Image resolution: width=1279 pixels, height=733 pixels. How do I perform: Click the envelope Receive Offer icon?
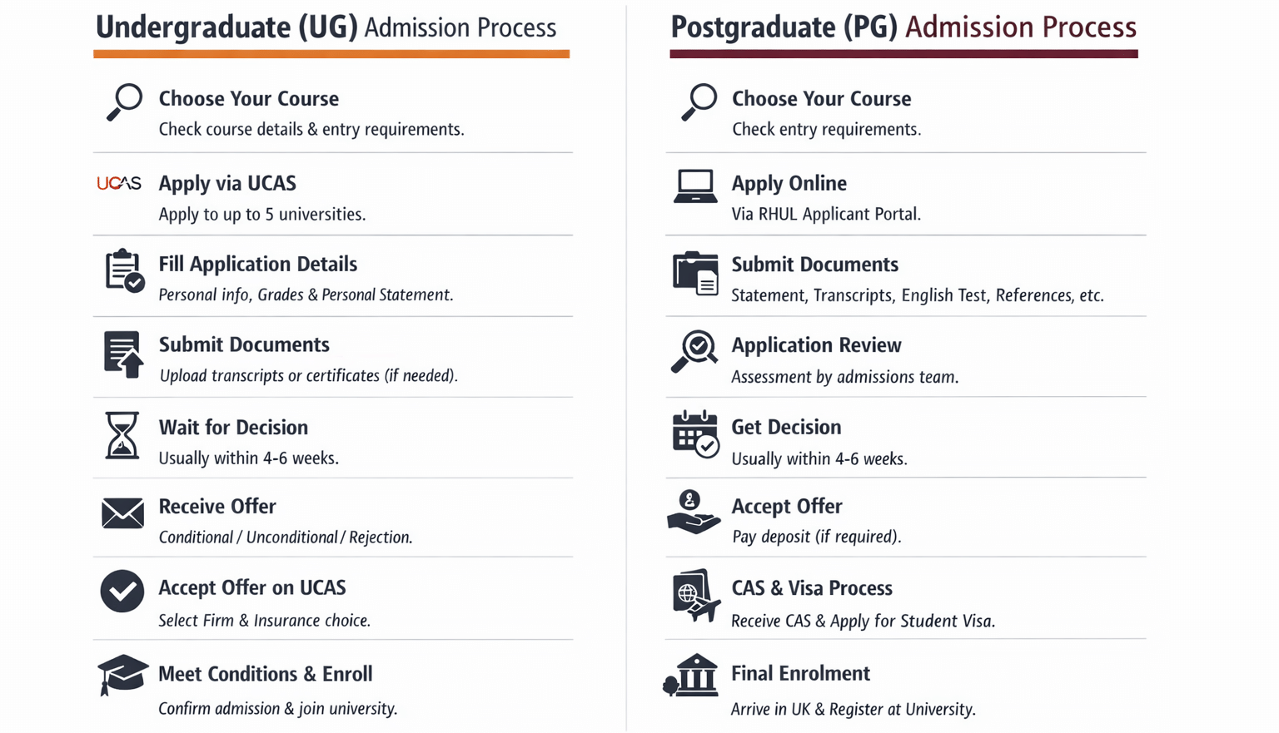(x=122, y=513)
